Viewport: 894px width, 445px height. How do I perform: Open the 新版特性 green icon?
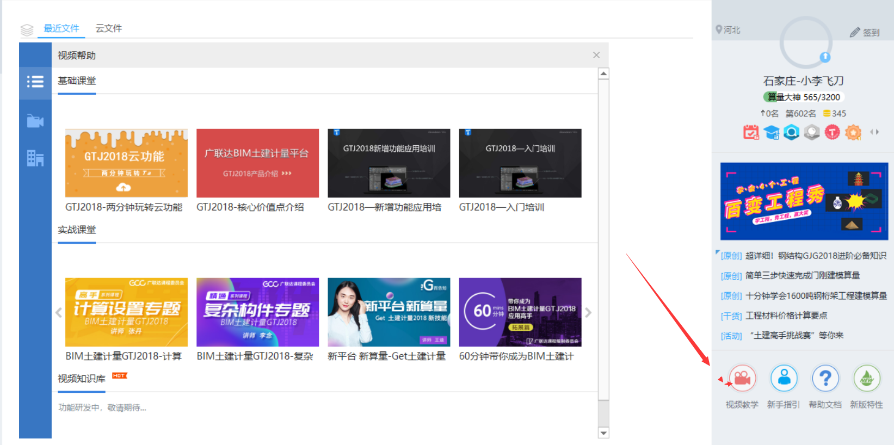(x=867, y=378)
